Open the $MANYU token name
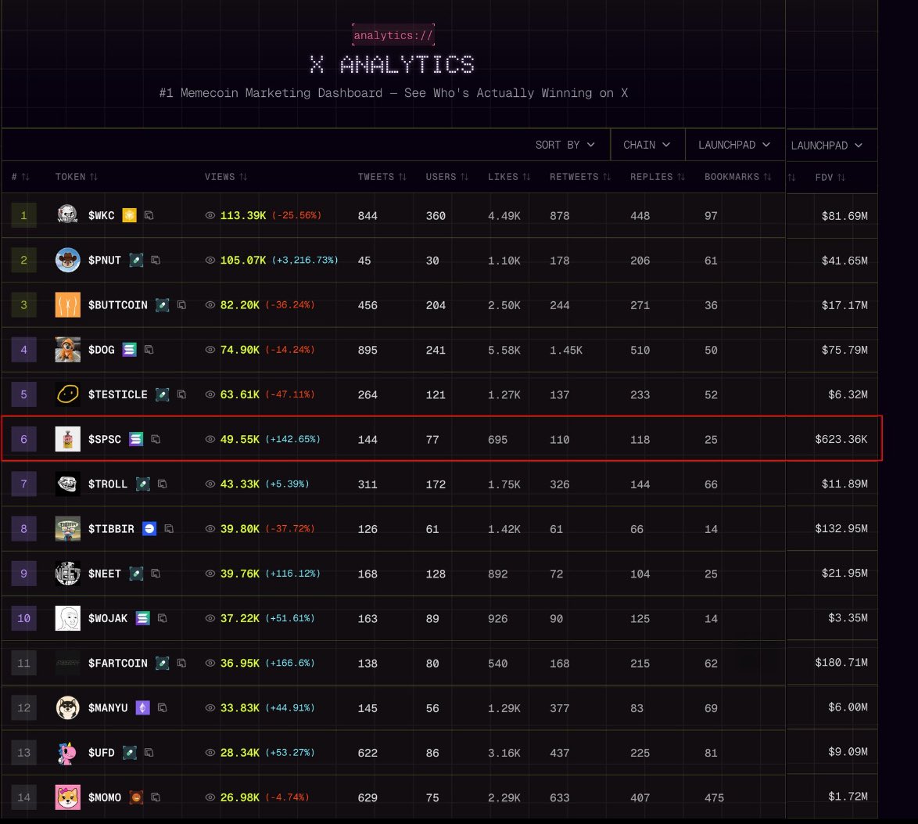Screen dimensions: 918x824 click(108, 708)
